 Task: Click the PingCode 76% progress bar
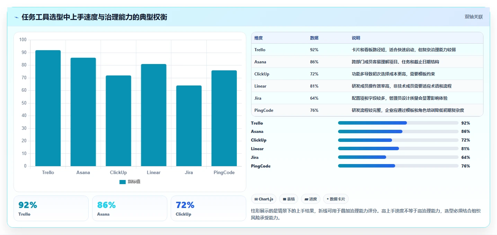point(398,166)
